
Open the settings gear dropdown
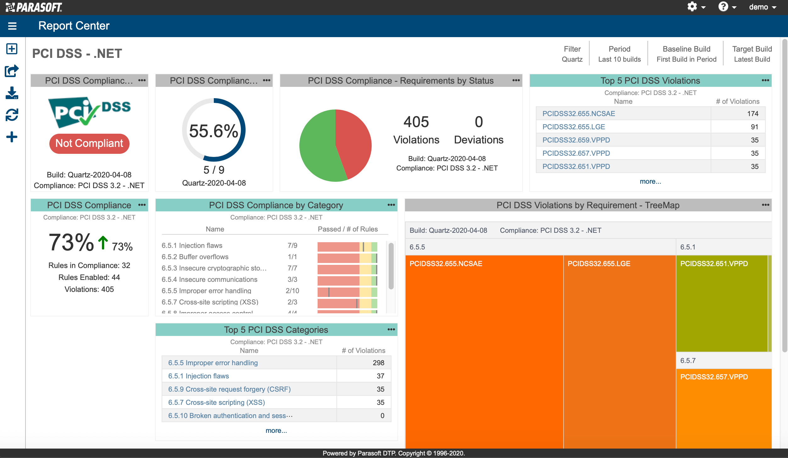coord(696,7)
